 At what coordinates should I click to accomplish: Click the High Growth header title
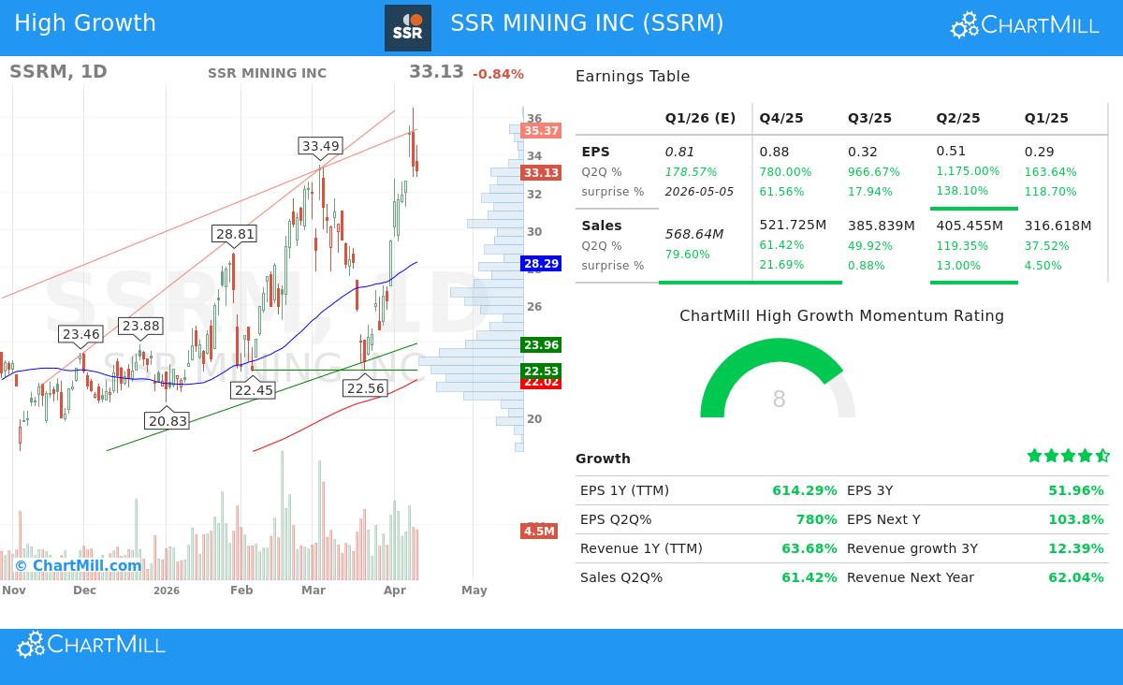[x=85, y=22]
